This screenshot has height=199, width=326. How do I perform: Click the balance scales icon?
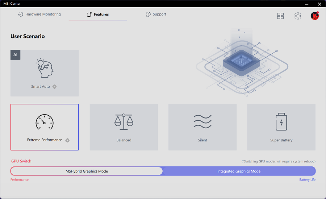pos(124,122)
